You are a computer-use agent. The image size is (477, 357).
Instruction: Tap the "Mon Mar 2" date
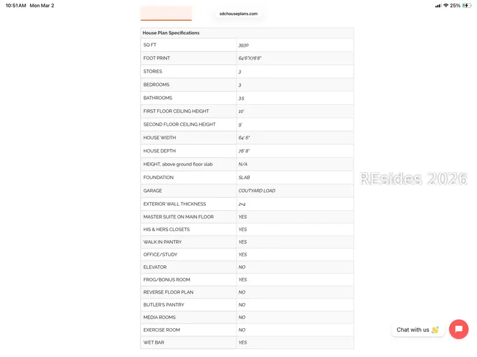(x=42, y=6)
